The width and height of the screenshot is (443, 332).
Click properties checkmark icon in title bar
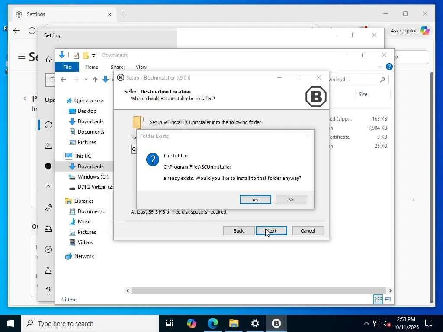pyautogui.click(x=76, y=55)
